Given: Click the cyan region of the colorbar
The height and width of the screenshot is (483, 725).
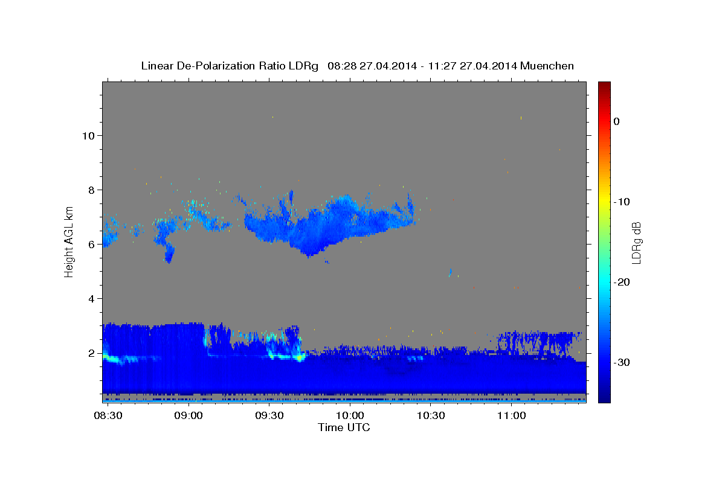Looking at the screenshot, I should click(x=604, y=282).
